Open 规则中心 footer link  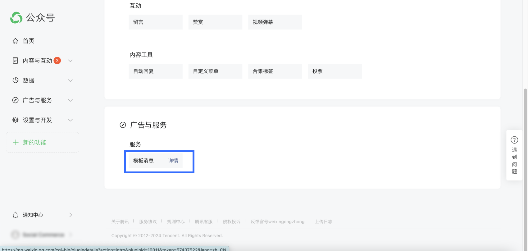tap(176, 221)
